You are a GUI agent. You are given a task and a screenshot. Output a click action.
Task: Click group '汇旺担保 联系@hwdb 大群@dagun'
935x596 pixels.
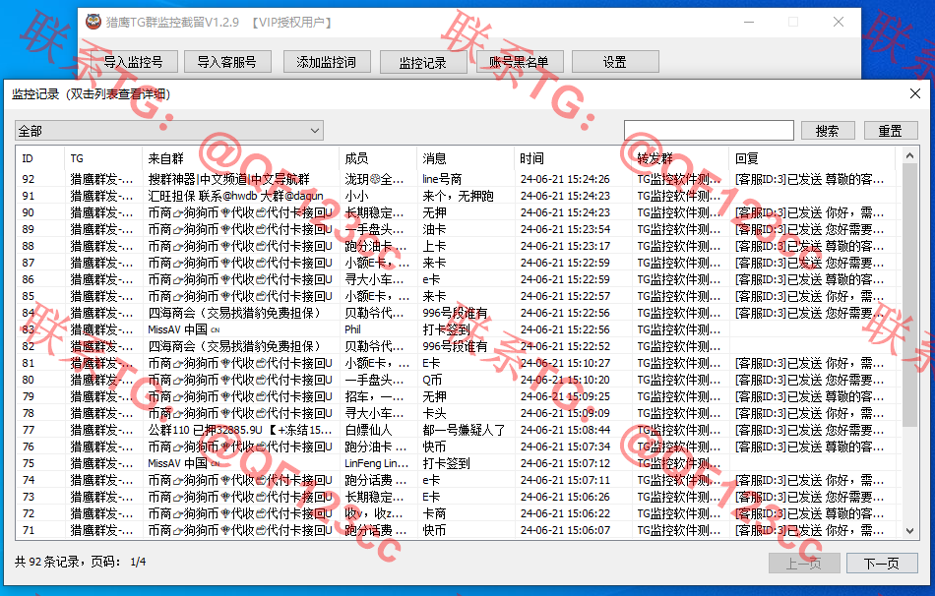(x=235, y=196)
